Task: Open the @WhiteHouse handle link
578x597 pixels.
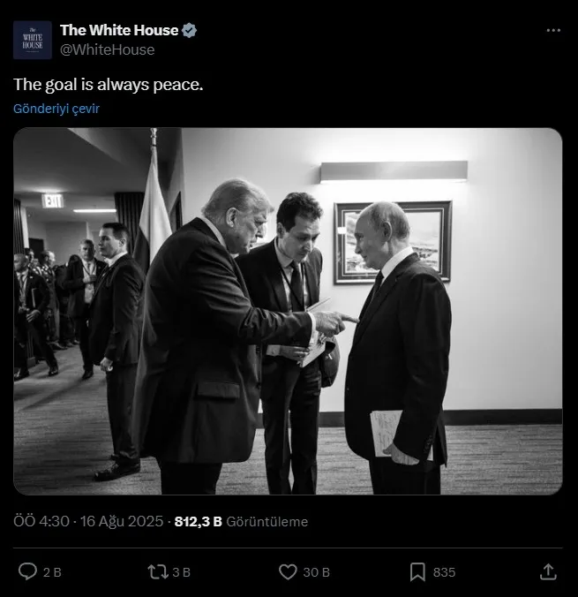Action: [107, 49]
